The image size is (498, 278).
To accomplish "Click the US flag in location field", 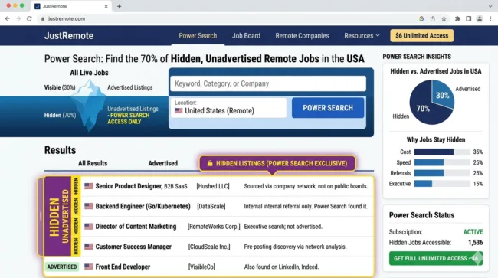I will [179, 111].
